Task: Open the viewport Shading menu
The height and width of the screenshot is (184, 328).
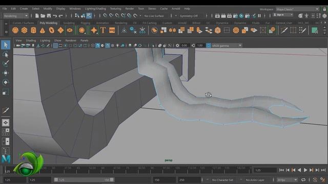Action: click(31, 40)
